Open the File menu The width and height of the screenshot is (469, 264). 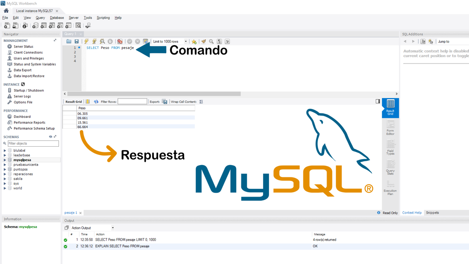click(x=5, y=17)
